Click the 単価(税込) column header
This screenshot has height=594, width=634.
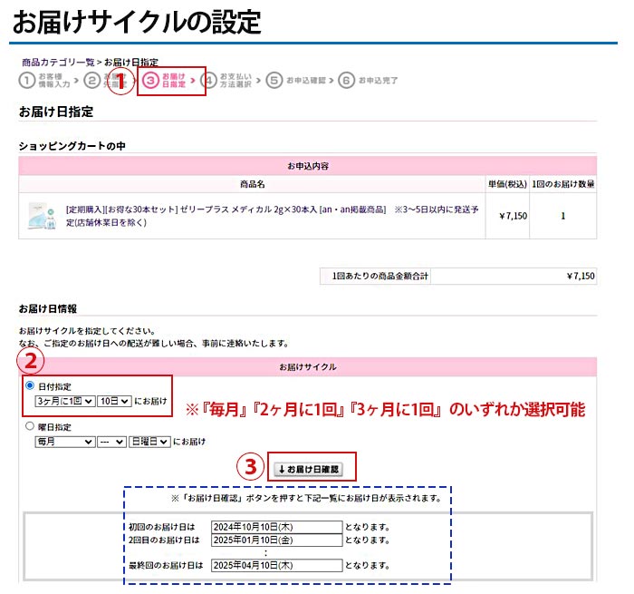coord(507,184)
